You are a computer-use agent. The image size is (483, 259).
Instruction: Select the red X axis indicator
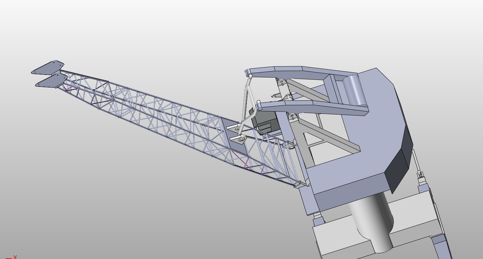14,257
